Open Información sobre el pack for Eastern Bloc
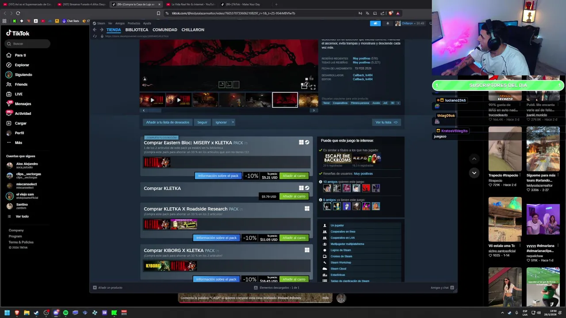566x318 pixels. click(x=218, y=176)
